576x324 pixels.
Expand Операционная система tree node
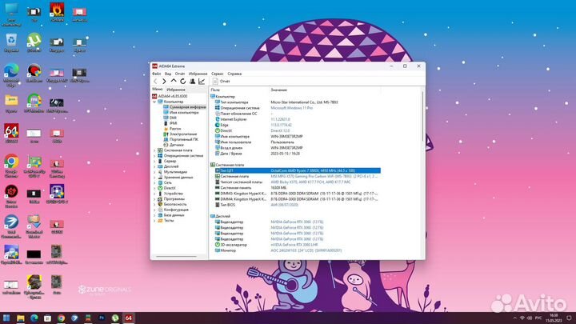tap(154, 156)
